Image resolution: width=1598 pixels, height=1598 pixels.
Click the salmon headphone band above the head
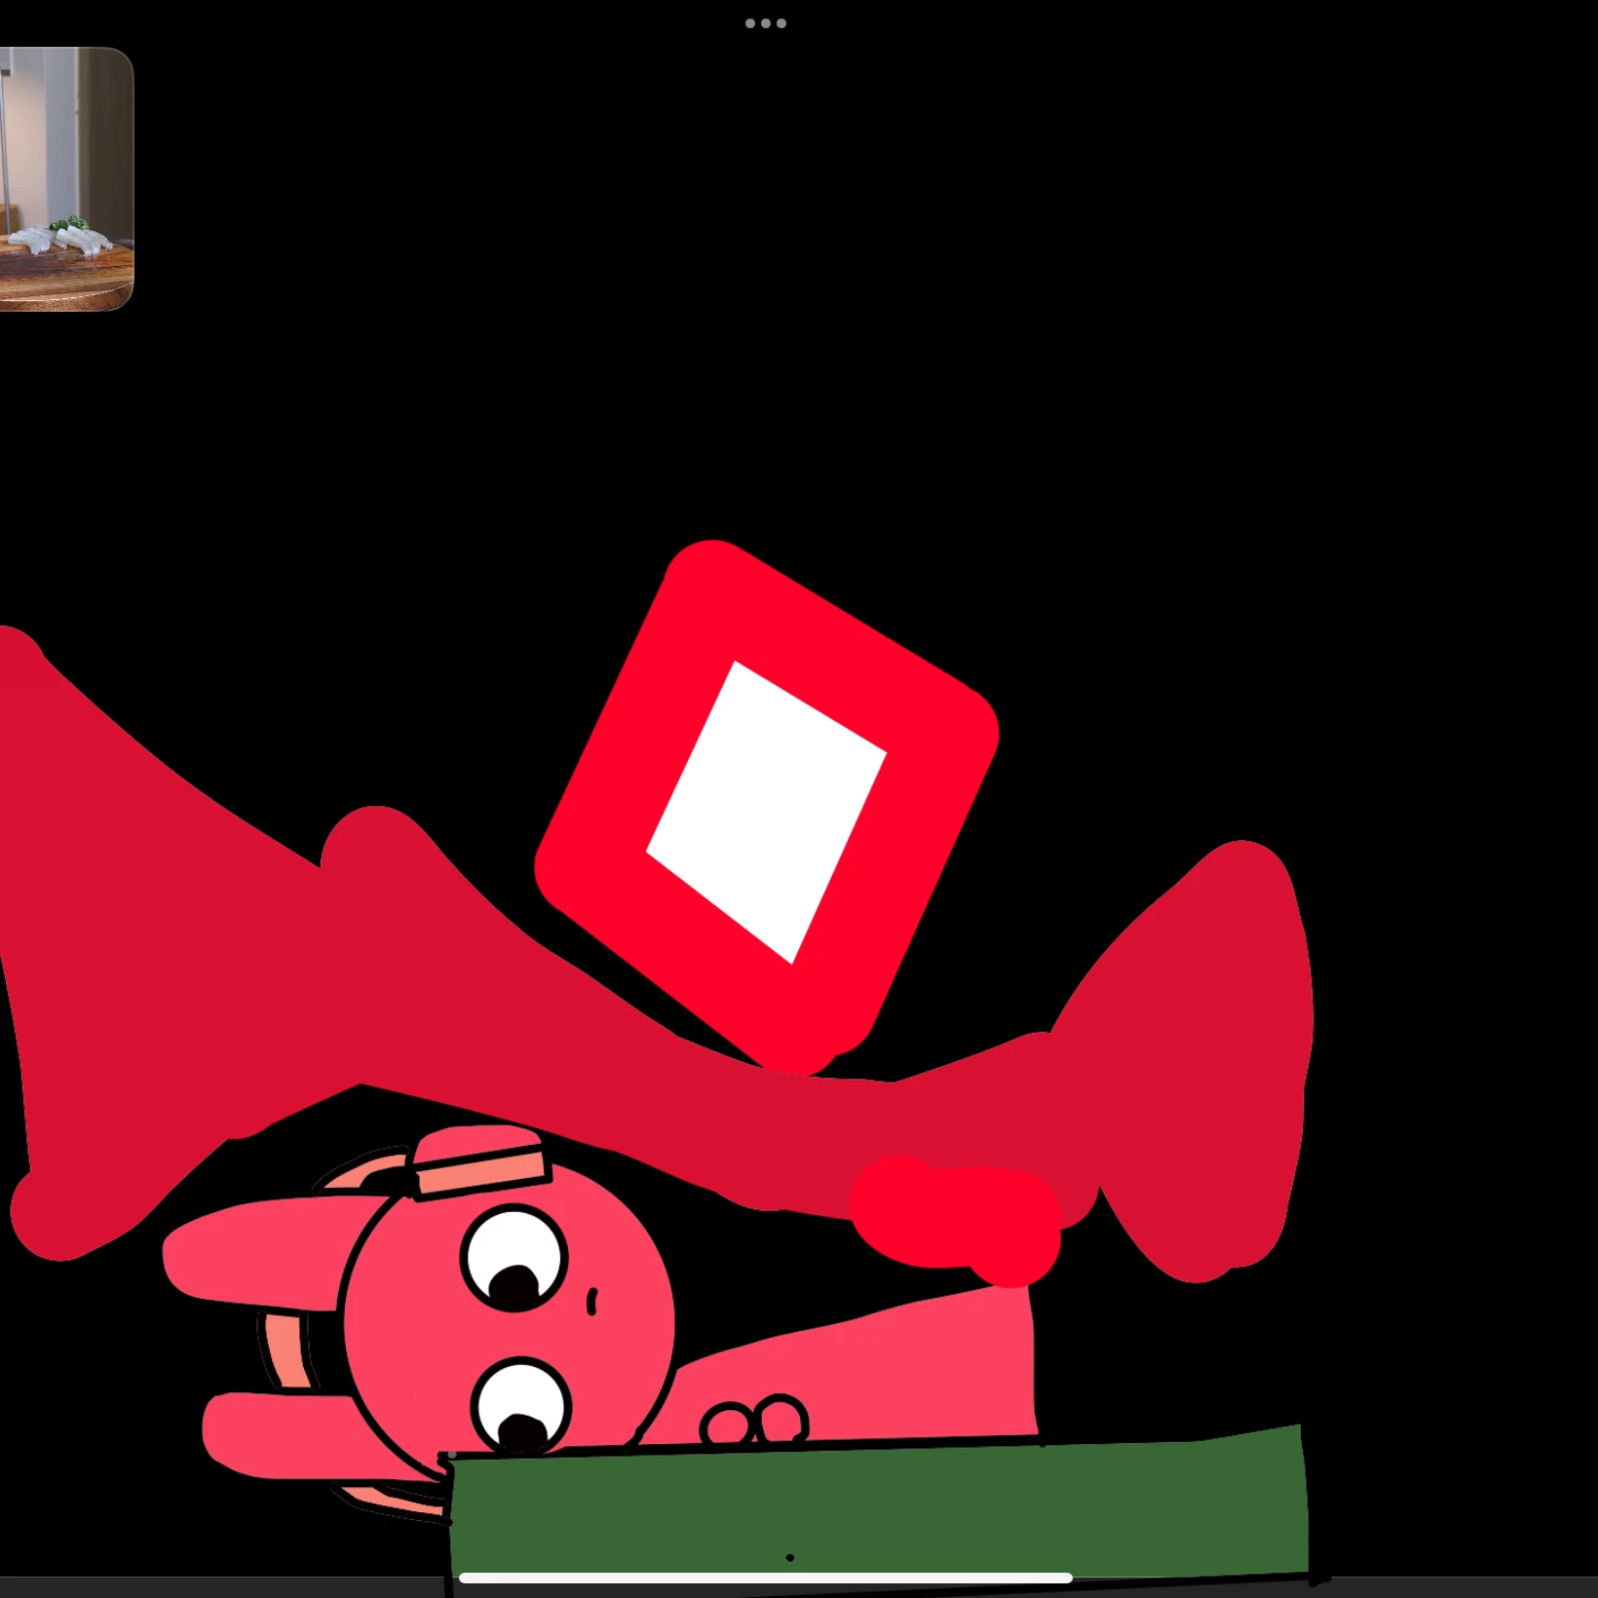point(479,1161)
